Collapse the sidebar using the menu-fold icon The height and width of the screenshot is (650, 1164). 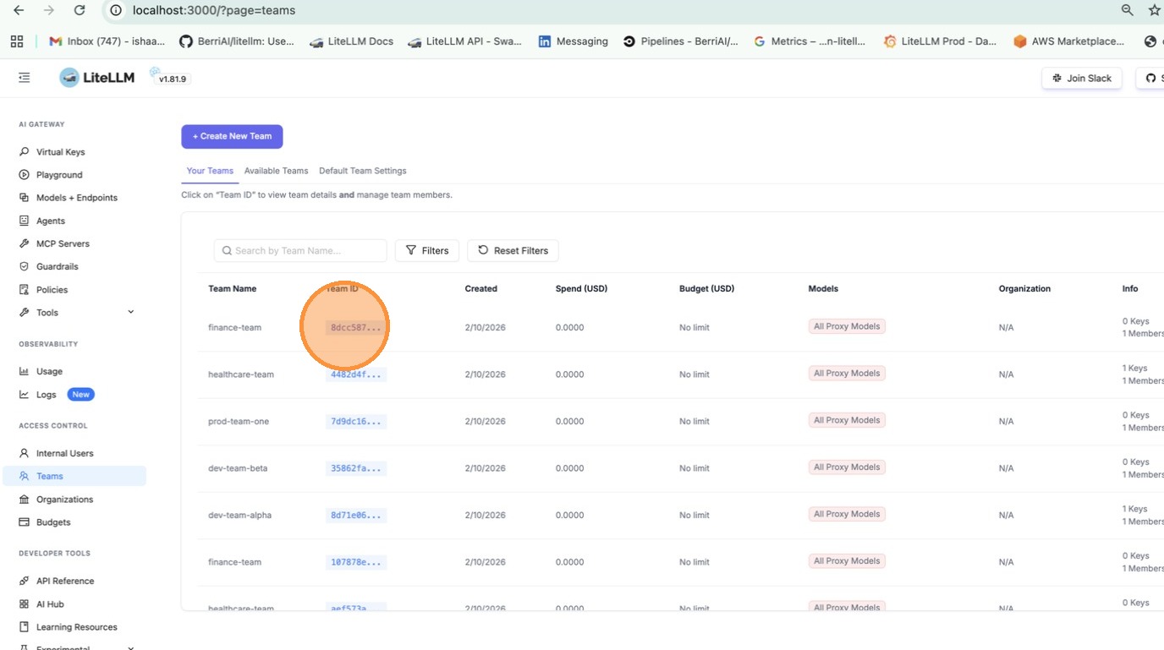click(x=25, y=78)
